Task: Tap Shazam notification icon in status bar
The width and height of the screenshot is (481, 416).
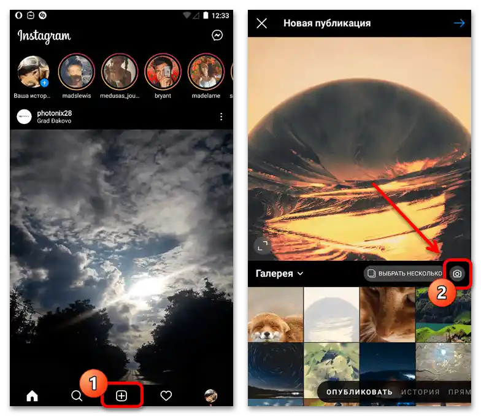Action: (x=43, y=15)
